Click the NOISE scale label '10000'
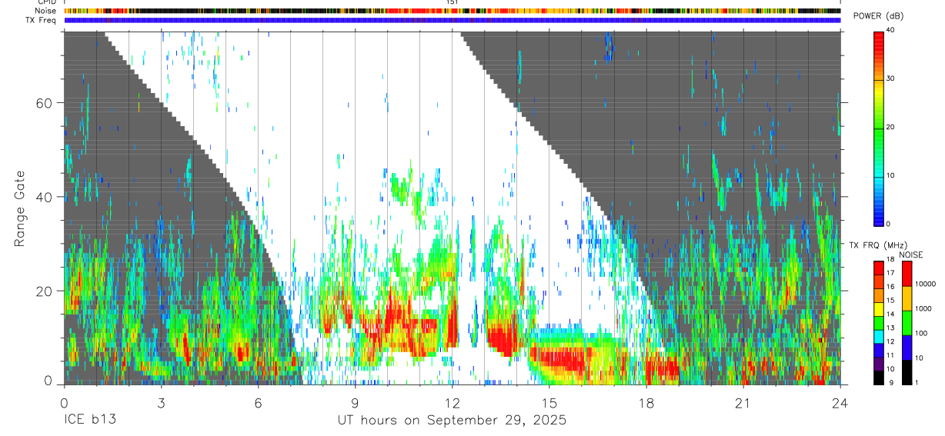 pyautogui.click(x=925, y=284)
